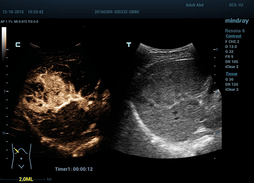Select the F CH2.2 frequency parameter
This screenshot has width=254, height=183.
tap(232, 42)
